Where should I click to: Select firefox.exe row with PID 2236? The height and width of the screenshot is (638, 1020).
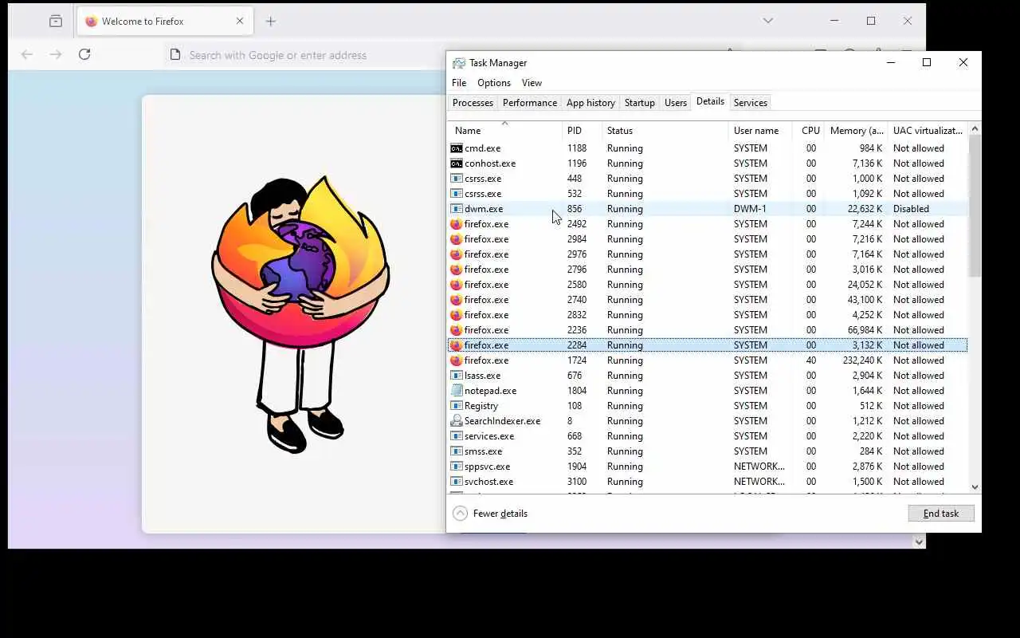[x=708, y=330]
